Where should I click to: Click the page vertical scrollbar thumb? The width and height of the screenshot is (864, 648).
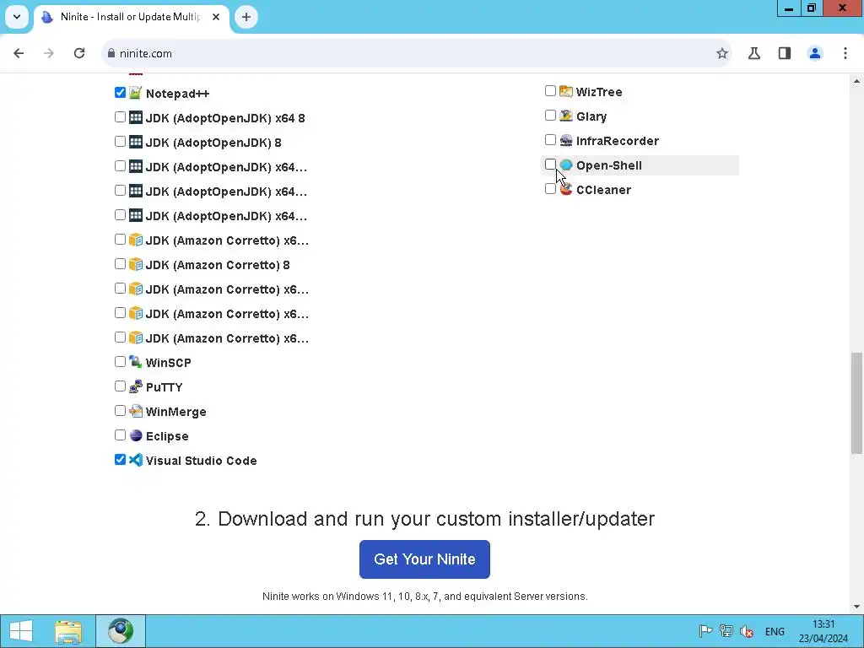(856, 403)
